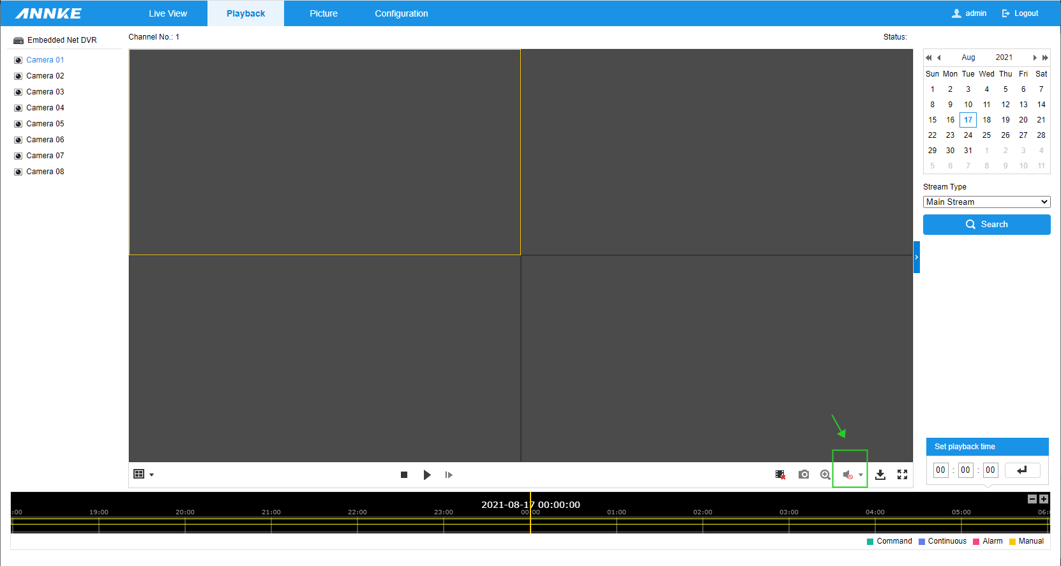The width and height of the screenshot is (1061, 566).
Task: Click the yellow Manual legend swatch
Action: [x=1012, y=542]
